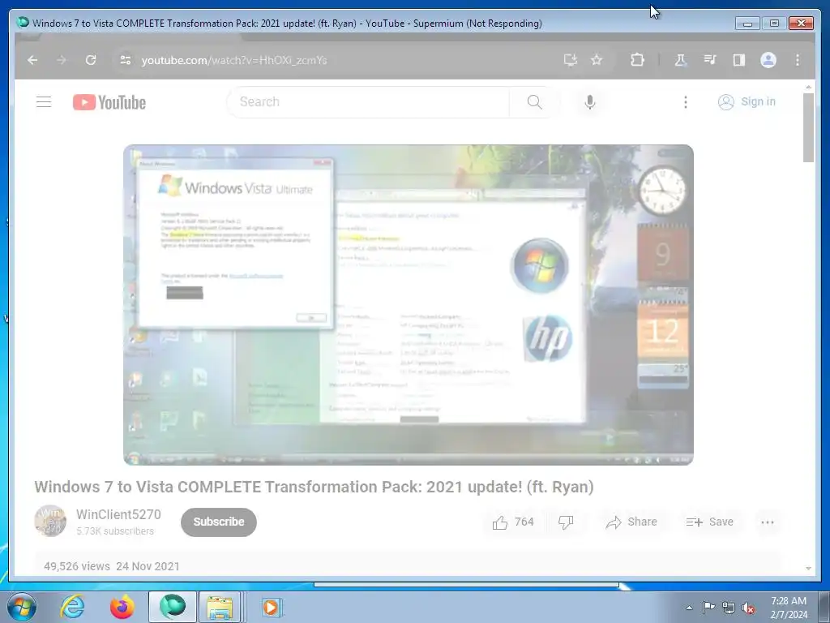Image resolution: width=830 pixels, height=623 pixels.
Task: Click the muted volume tray icon
Action: coord(748,608)
